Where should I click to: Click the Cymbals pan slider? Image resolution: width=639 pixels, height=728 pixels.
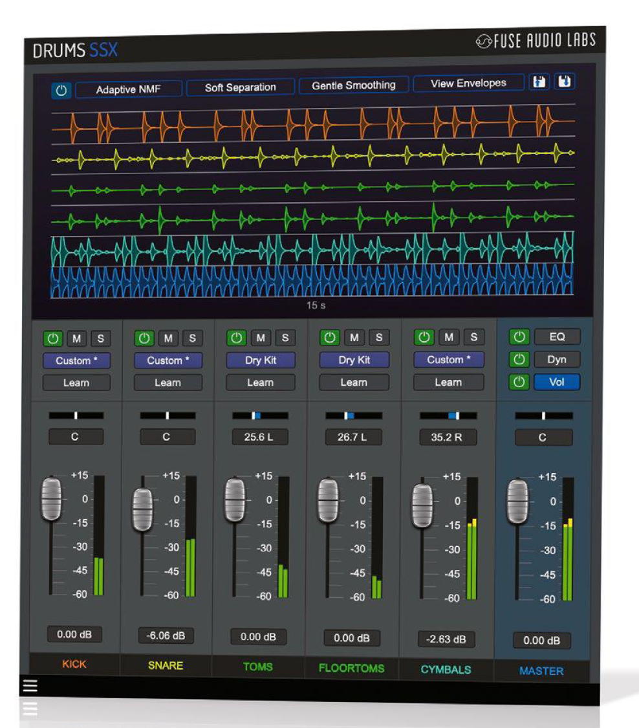click(x=448, y=415)
